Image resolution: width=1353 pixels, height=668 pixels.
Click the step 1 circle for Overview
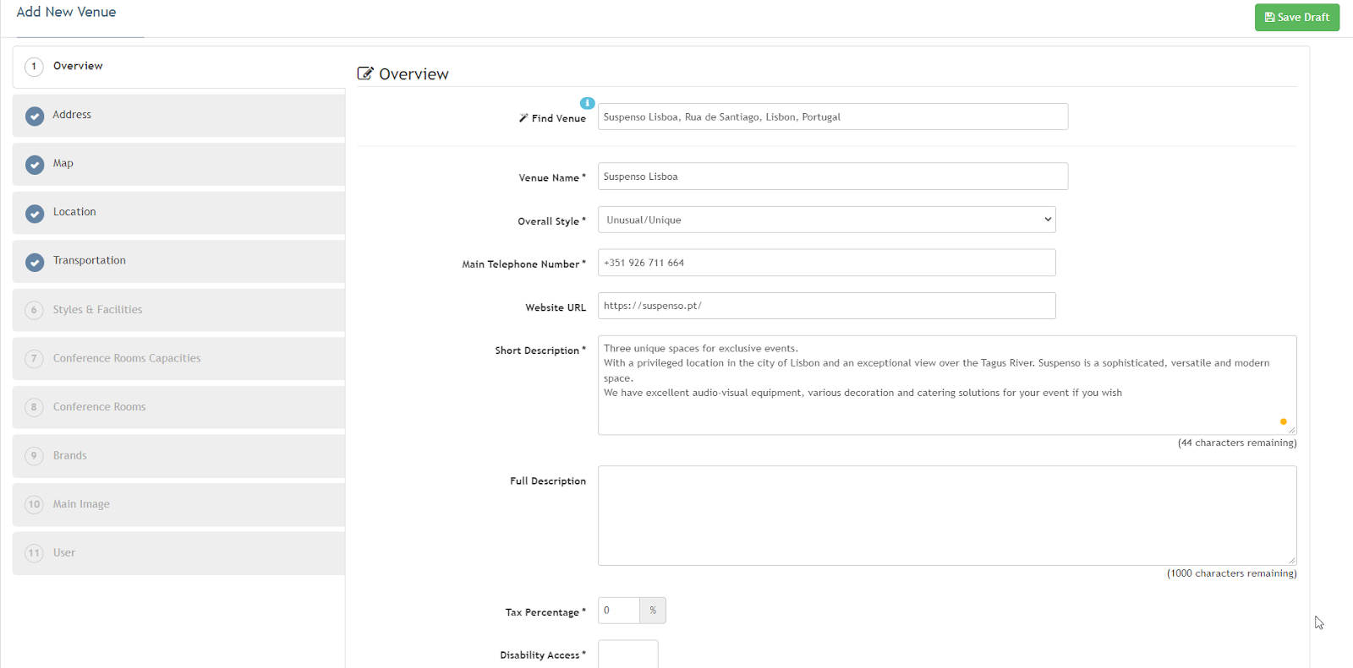(x=34, y=67)
